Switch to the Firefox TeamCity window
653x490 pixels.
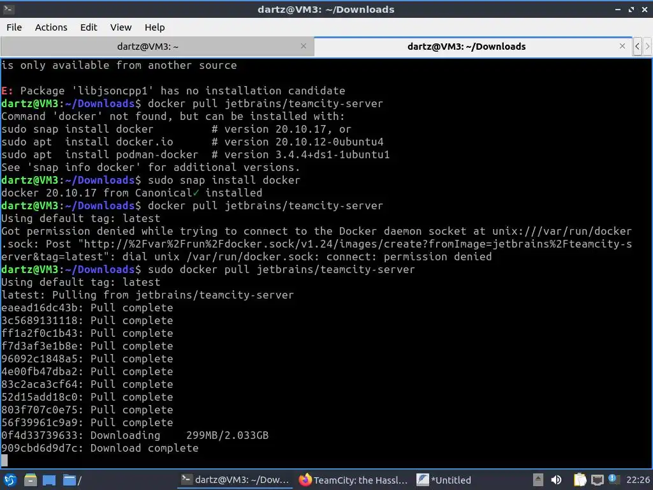pos(353,480)
